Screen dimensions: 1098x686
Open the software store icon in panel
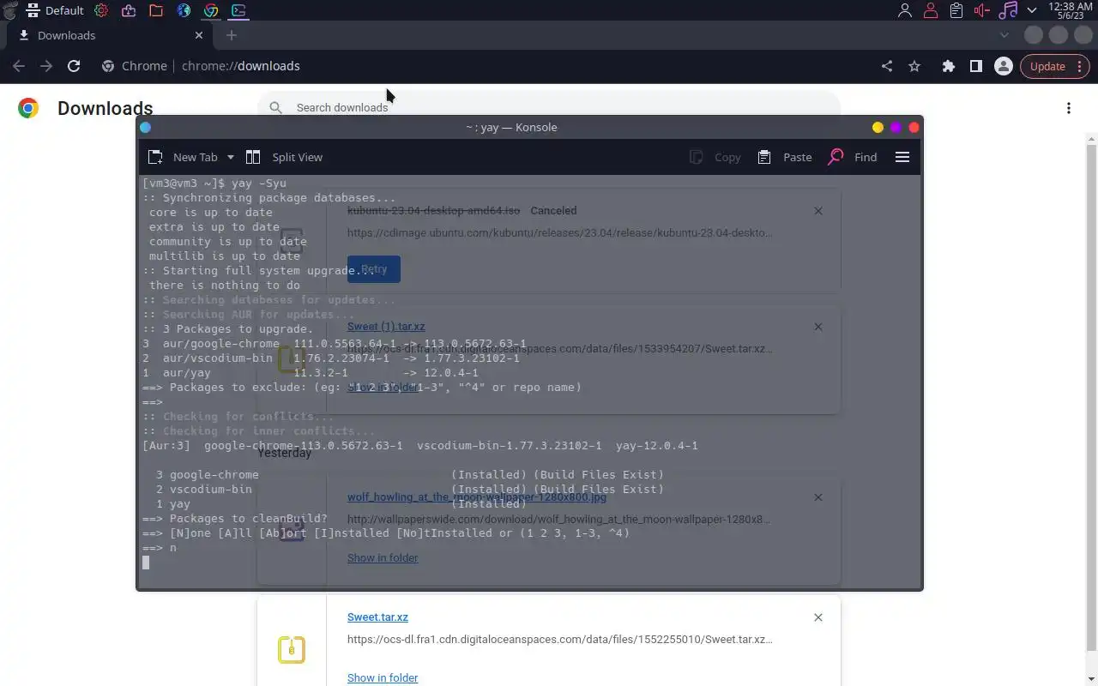pyautogui.click(x=129, y=10)
